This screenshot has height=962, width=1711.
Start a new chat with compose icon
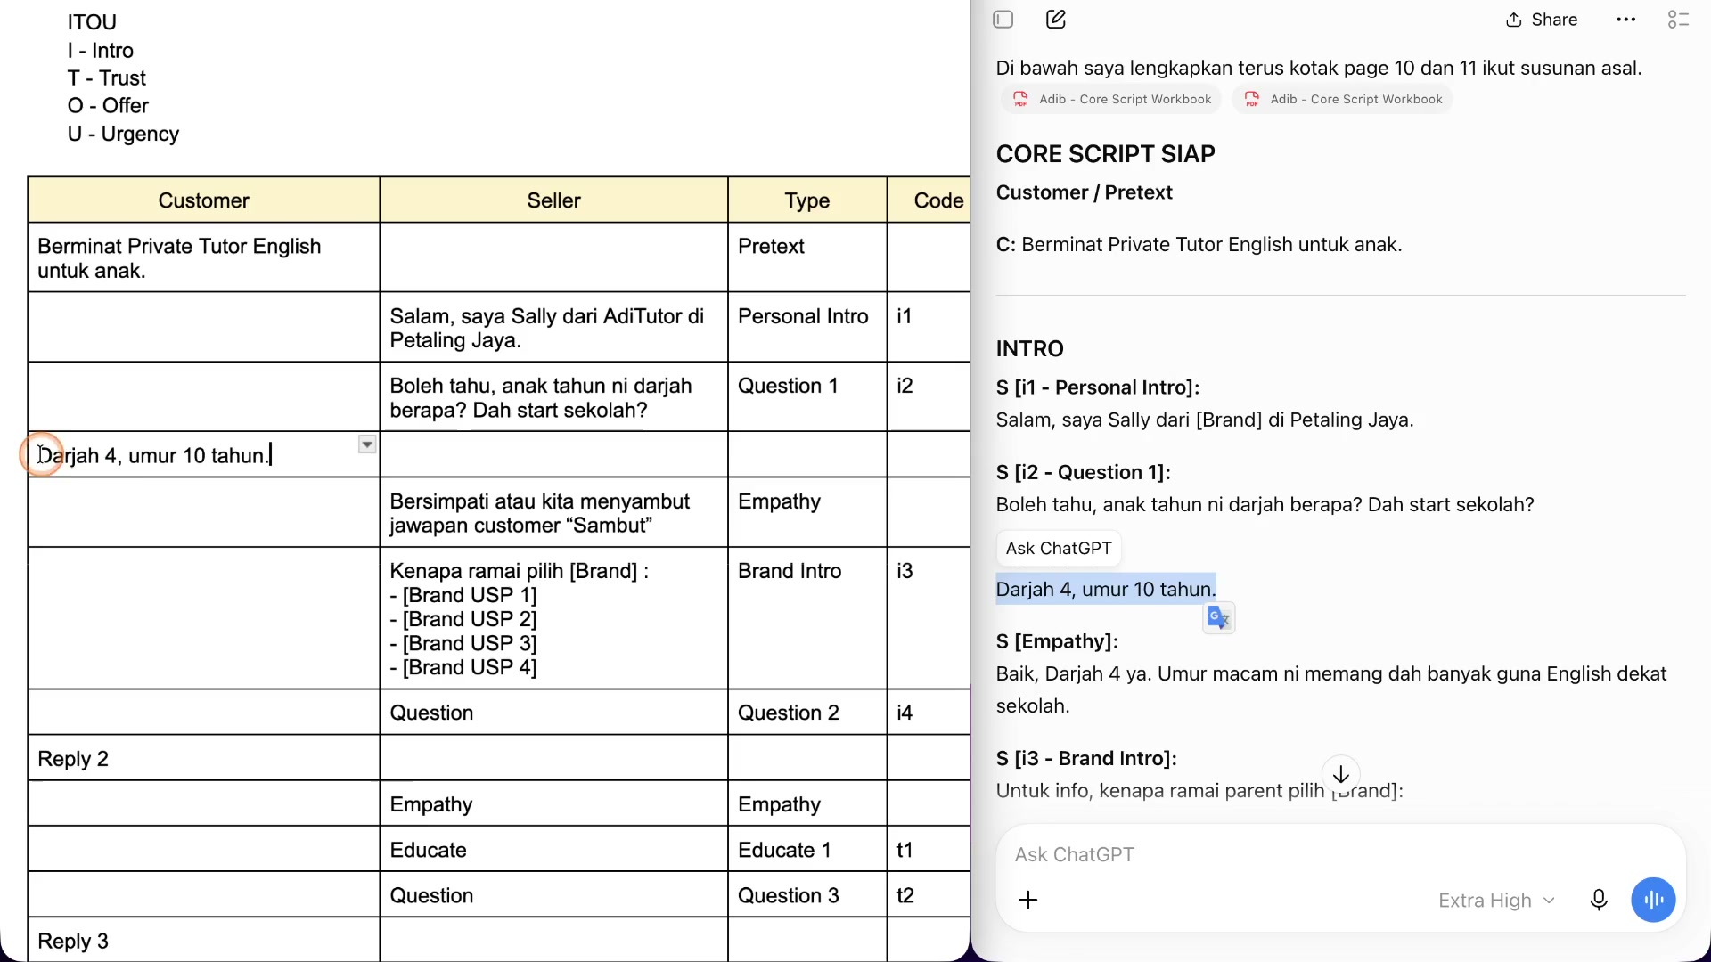(1056, 20)
